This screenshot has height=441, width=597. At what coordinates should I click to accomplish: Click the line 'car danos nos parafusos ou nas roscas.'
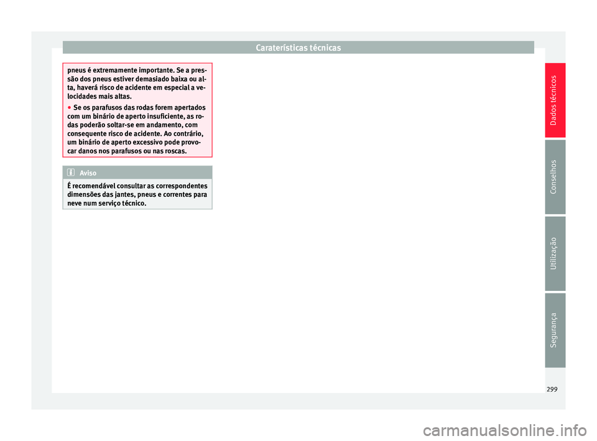click(x=127, y=151)
